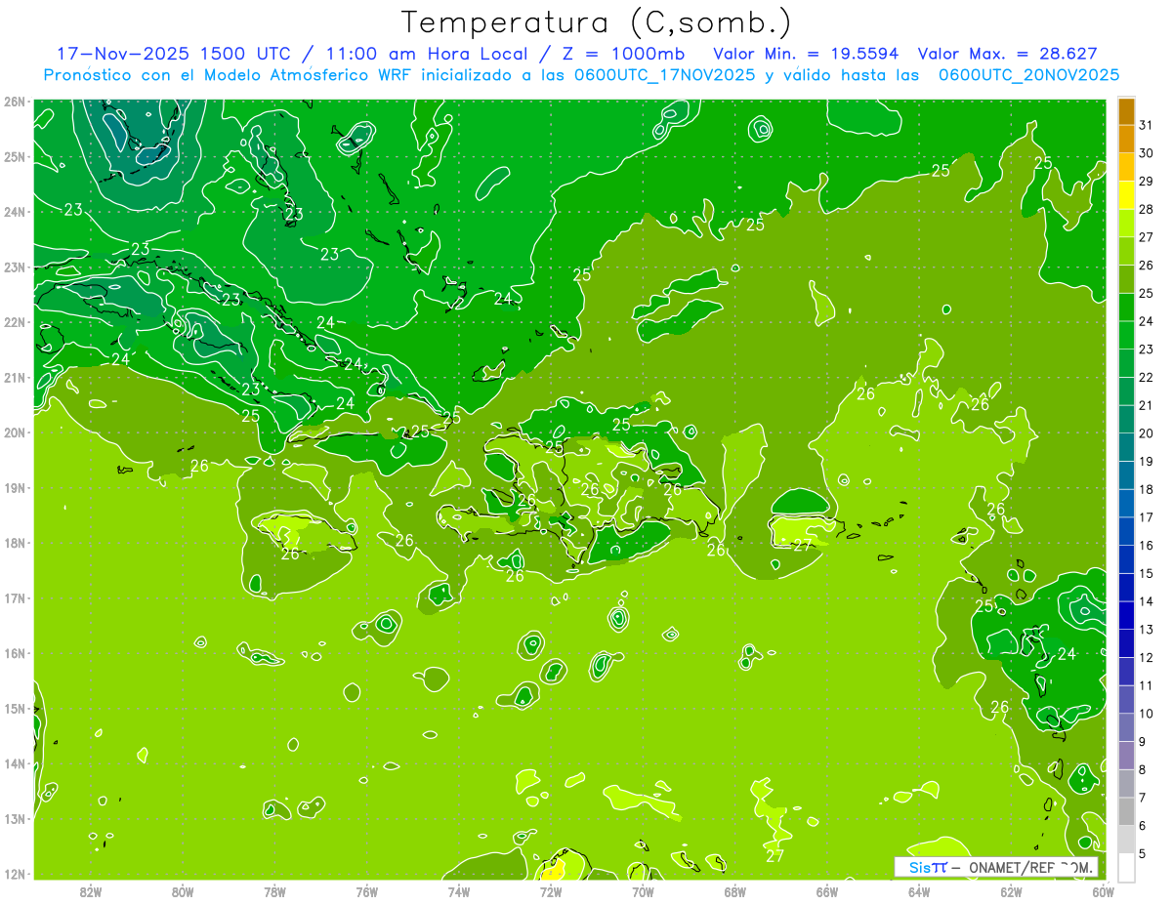The width and height of the screenshot is (1172, 905).
Task: Click the 62W longitude axis label
Action: pyautogui.click(x=1011, y=891)
